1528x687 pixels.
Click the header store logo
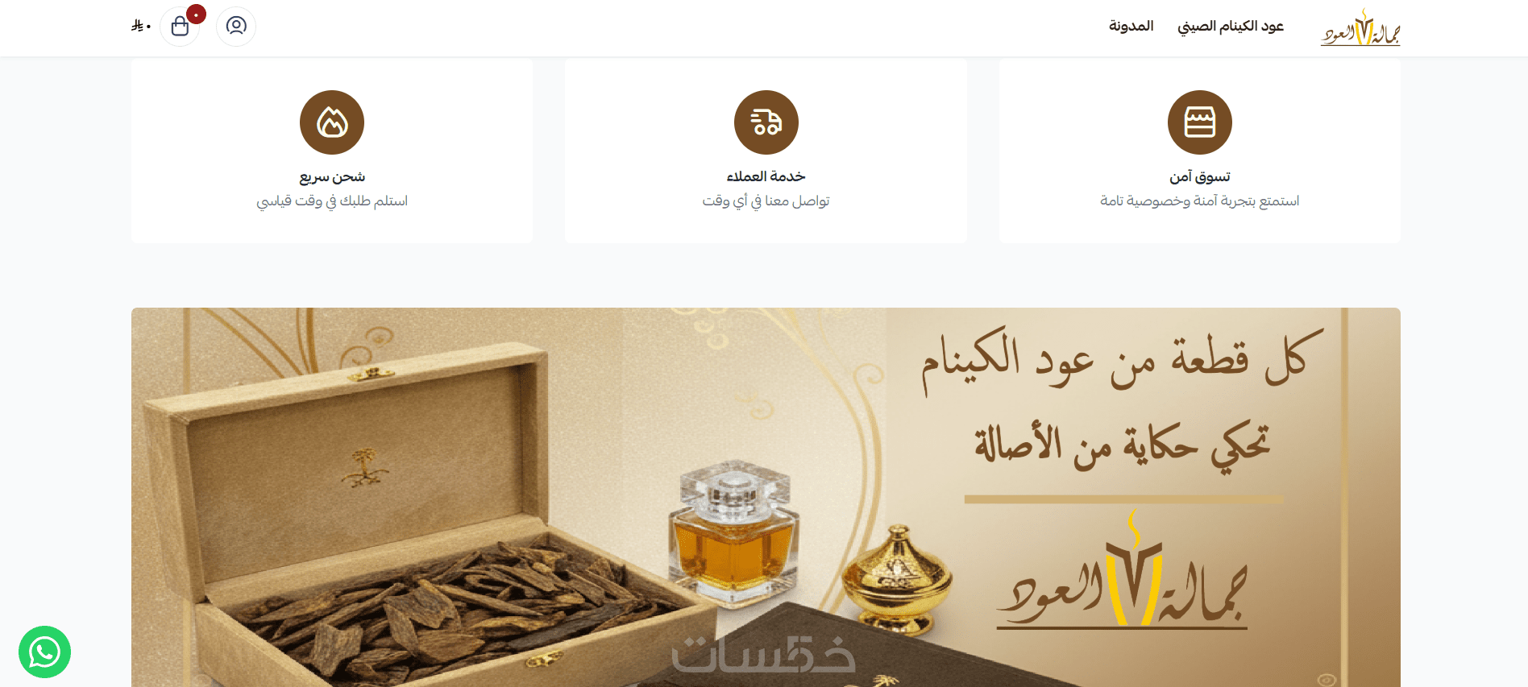[1360, 27]
